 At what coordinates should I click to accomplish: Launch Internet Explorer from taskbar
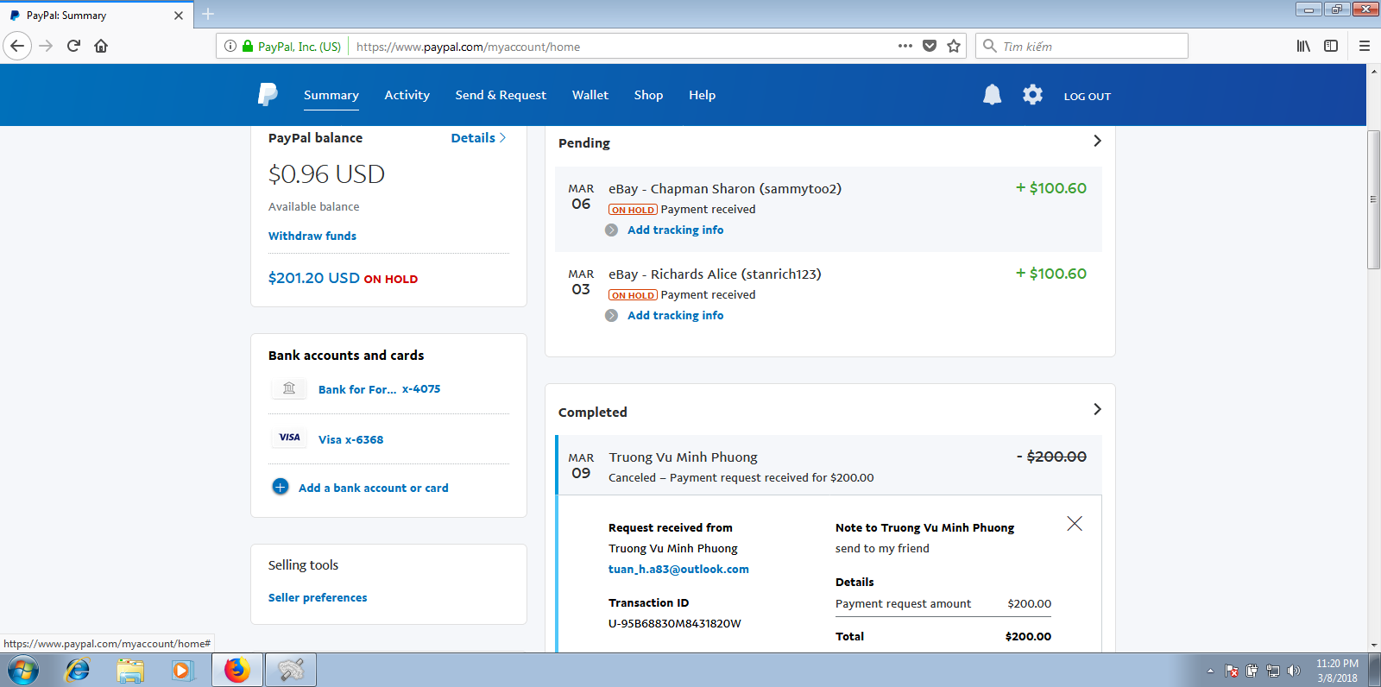pyautogui.click(x=78, y=670)
